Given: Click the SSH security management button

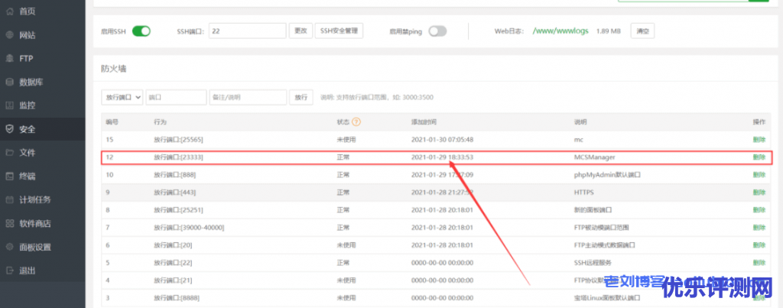Looking at the screenshot, I should 339,31.
